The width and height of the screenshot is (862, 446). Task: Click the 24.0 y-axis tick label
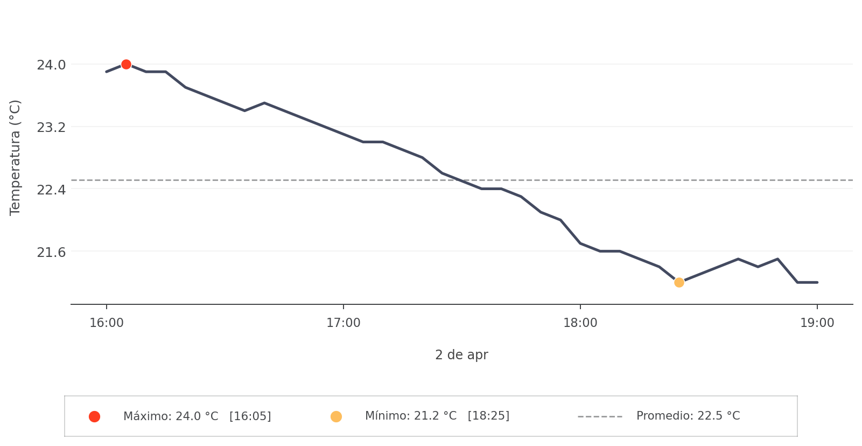pyautogui.click(x=51, y=65)
